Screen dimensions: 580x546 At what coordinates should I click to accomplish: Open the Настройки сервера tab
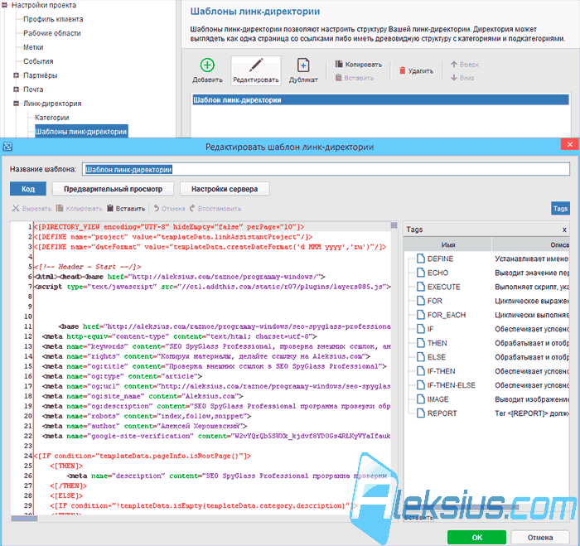pos(225,189)
